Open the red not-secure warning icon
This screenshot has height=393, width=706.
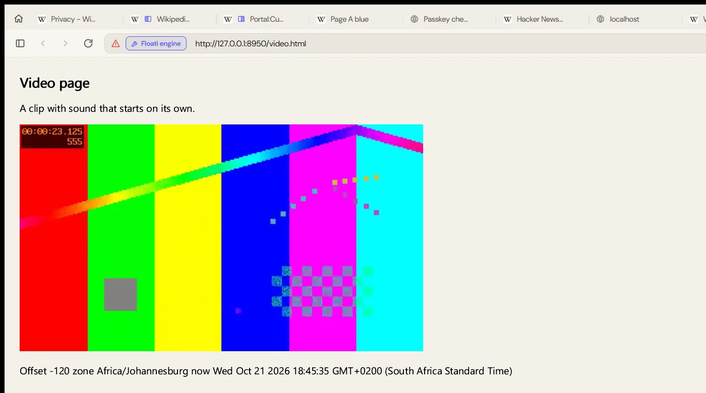click(x=115, y=44)
